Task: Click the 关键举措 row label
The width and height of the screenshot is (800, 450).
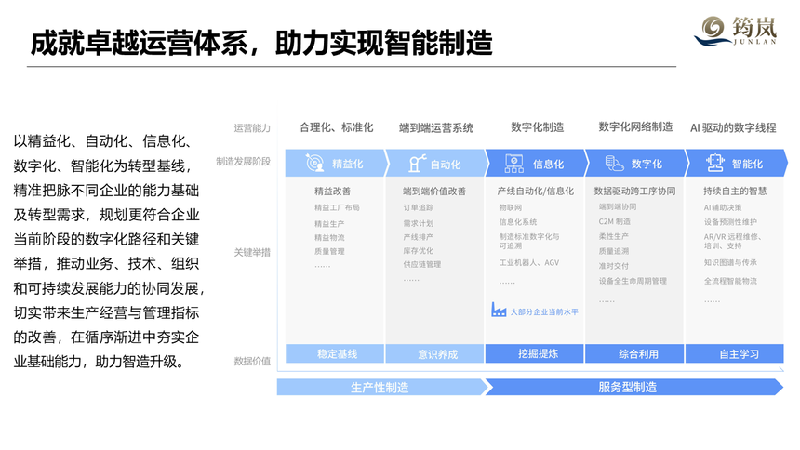Action: (252, 253)
